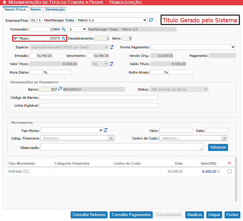This screenshot has width=243, height=221.
Task: Open Centro de Custo dropdown
Action: [x=193, y=138]
